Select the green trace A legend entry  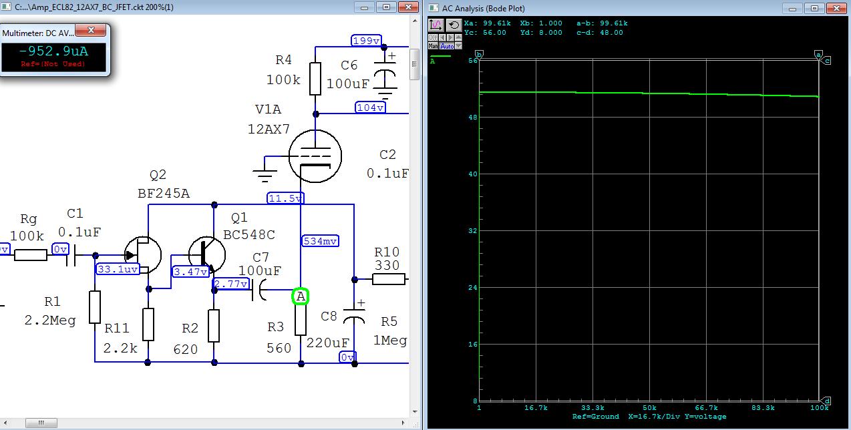[x=440, y=59]
